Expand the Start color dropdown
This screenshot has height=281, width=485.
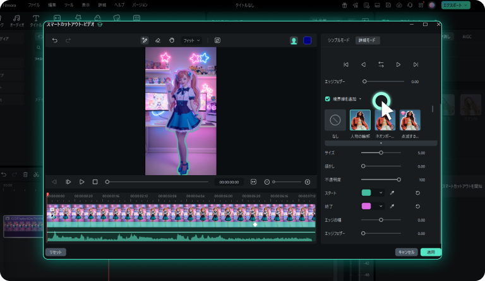click(381, 193)
